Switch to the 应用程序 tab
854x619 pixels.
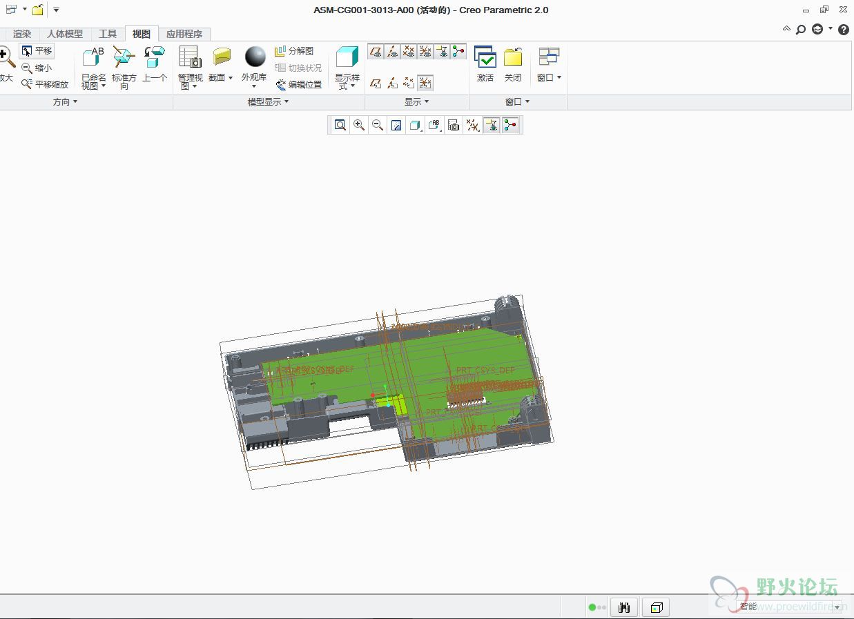coord(184,34)
